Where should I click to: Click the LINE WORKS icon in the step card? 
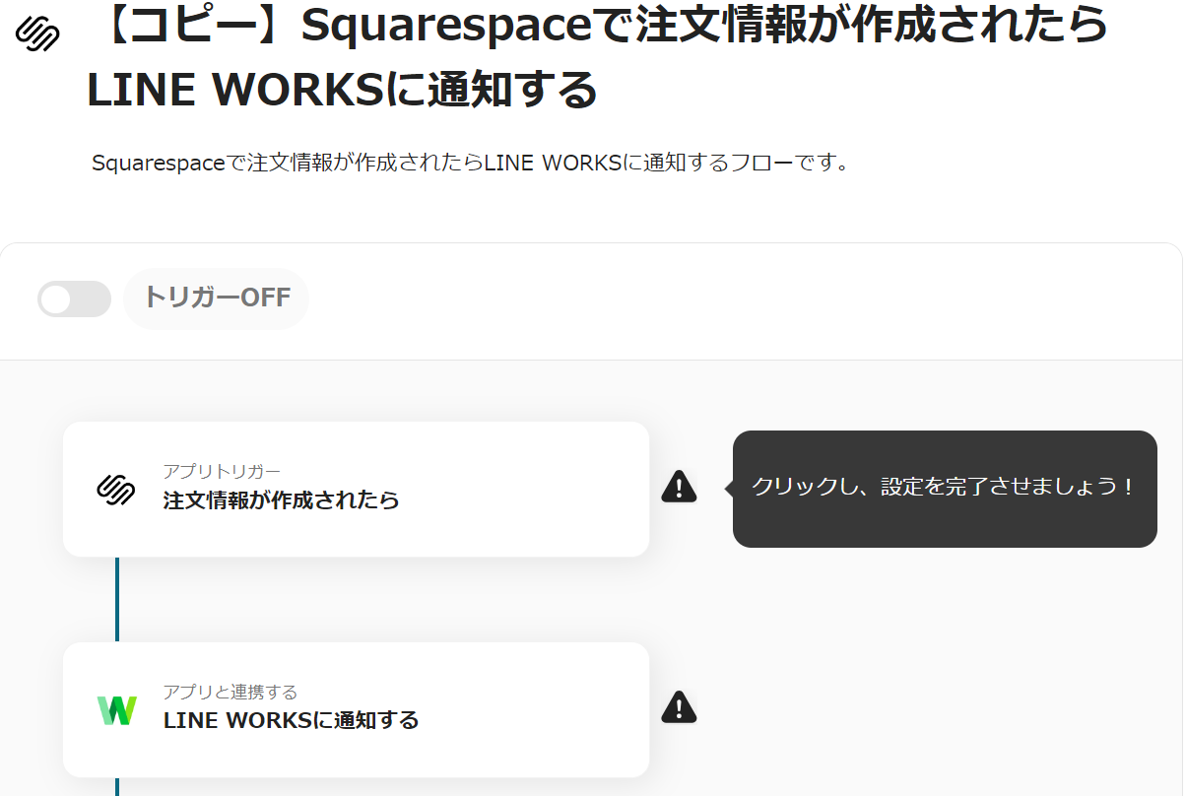click(116, 710)
